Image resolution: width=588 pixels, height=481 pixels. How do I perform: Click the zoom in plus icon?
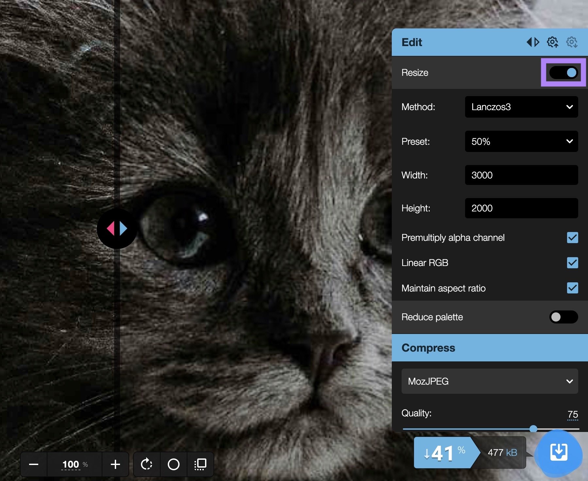(115, 464)
